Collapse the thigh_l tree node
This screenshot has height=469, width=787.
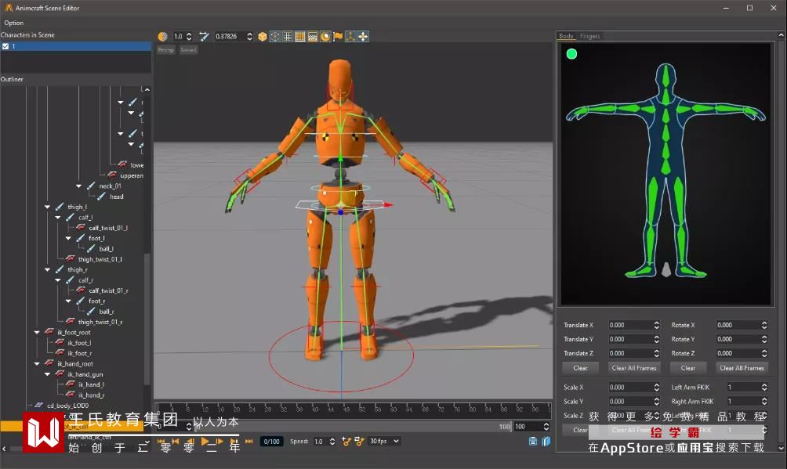click(x=48, y=207)
